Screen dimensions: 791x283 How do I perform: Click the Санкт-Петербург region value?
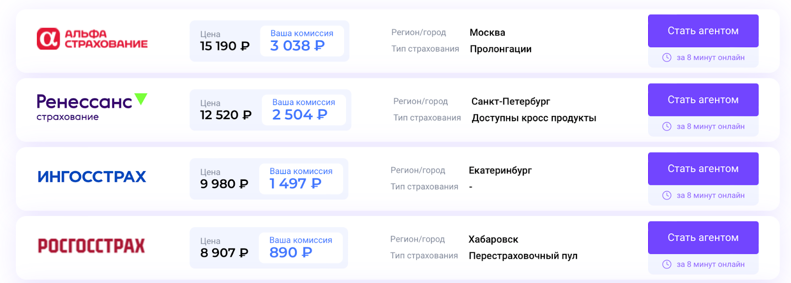click(x=511, y=102)
